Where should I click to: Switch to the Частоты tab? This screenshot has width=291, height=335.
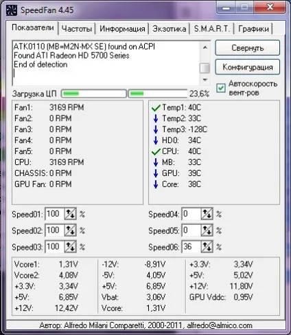click(77, 29)
